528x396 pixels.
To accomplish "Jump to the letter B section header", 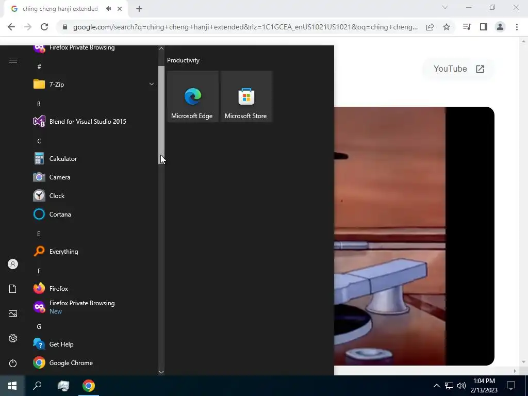I will pos(39,104).
